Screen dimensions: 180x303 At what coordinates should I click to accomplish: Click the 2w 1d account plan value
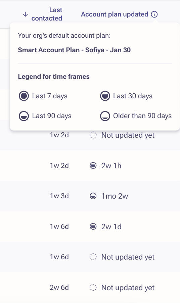click(111, 227)
